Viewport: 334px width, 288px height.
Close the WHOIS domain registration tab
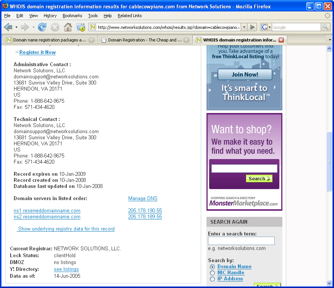(281, 40)
